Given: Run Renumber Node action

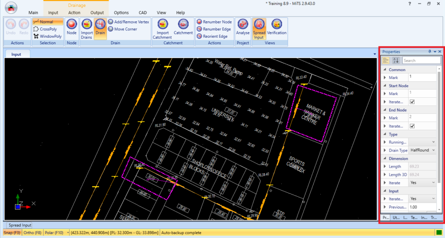Looking at the screenshot, I should point(214,22).
